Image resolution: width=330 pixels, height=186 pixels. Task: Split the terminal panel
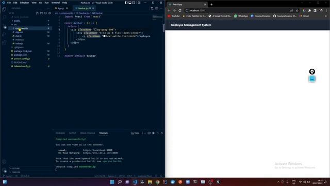(149, 133)
